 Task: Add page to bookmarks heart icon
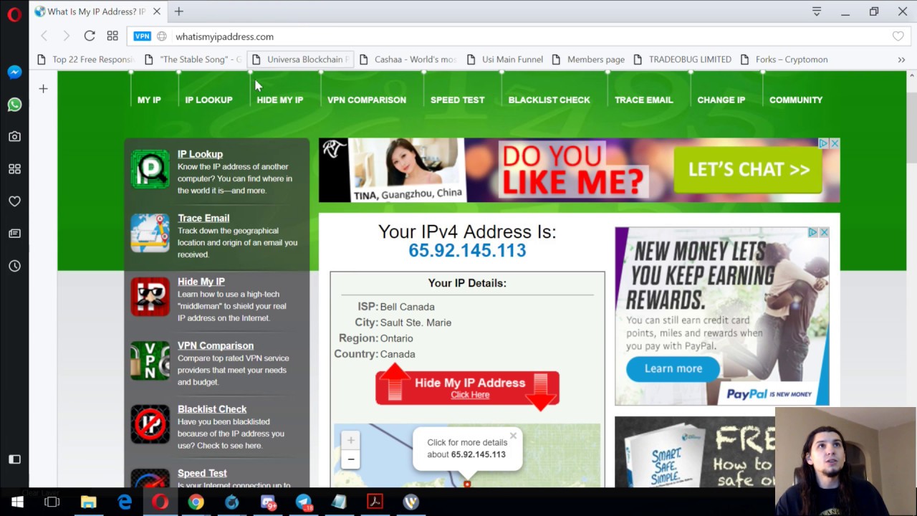coord(898,37)
